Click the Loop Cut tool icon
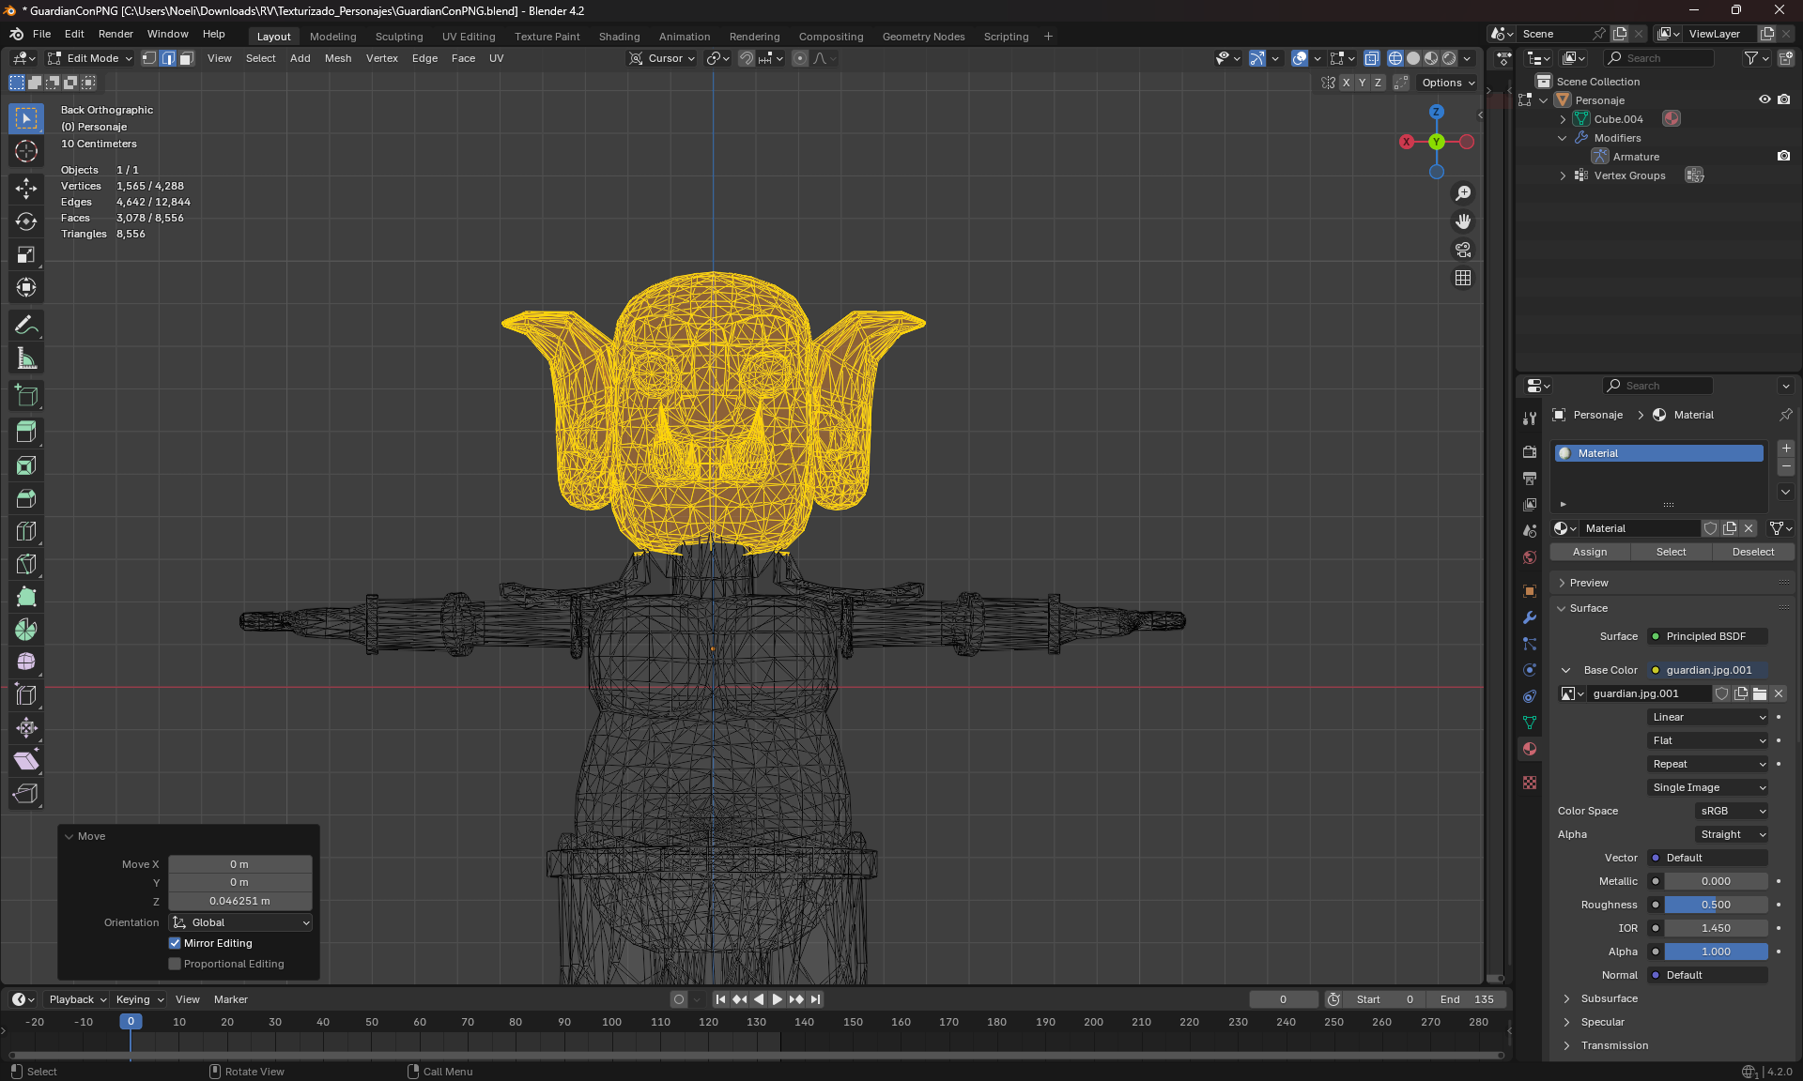Image resolution: width=1803 pixels, height=1081 pixels. point(26,532)
